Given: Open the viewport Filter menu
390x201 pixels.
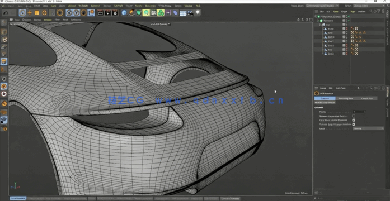Looking at the screenshot, I should pos(57,20).
